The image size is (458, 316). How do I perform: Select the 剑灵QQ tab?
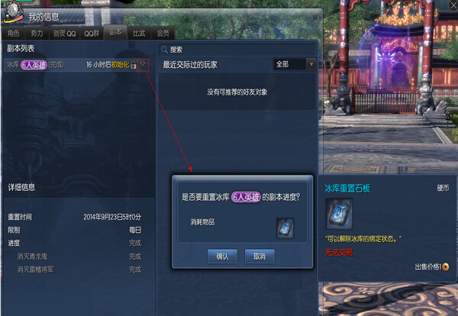(64, 34)
